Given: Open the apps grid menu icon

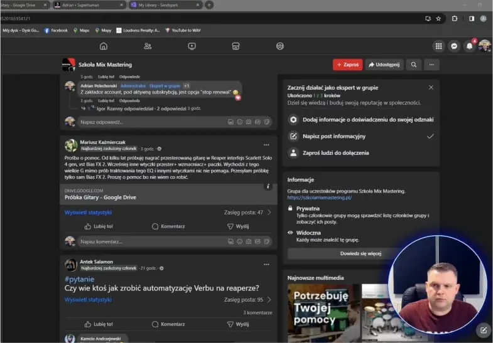Looking at the screenshot, I should click(x=438, y=46).
